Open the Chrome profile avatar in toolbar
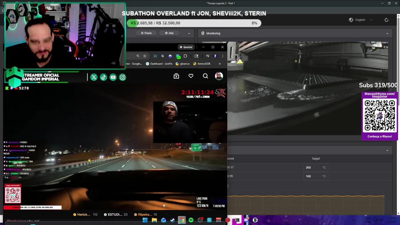400x225 pixels. pos(215,56)
